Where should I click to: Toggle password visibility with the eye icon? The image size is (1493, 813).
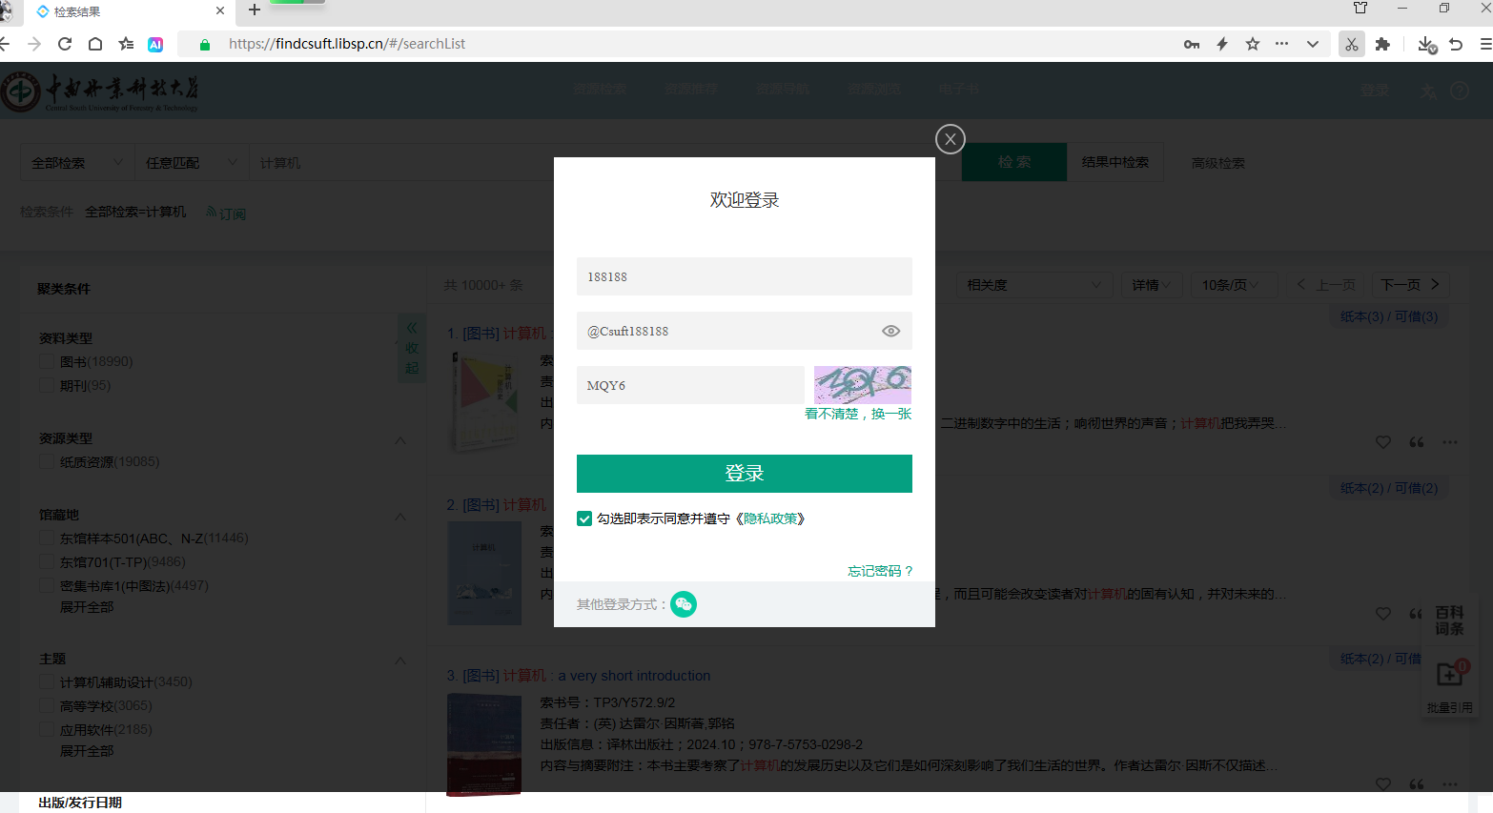point(890,330)
